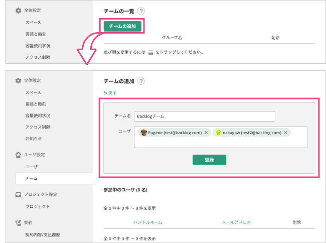Click Eugene's avatar in the user field

[x=143, y=133]
